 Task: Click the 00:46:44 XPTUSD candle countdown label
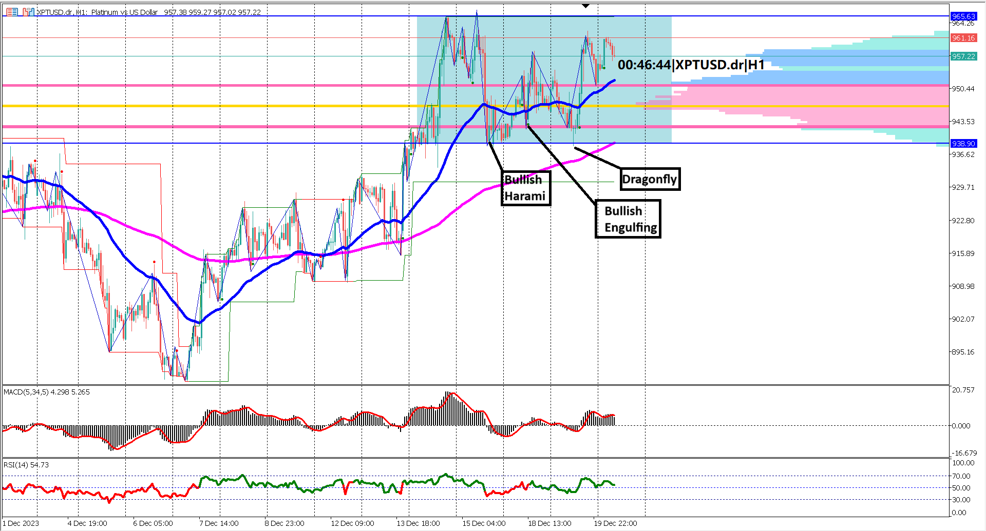pyautogui.click(x=691, y=65)
